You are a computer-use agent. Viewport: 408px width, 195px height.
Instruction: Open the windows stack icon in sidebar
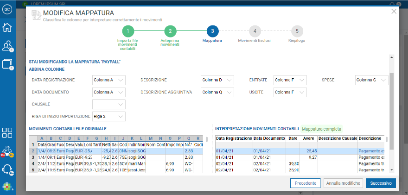pos(7,64)
